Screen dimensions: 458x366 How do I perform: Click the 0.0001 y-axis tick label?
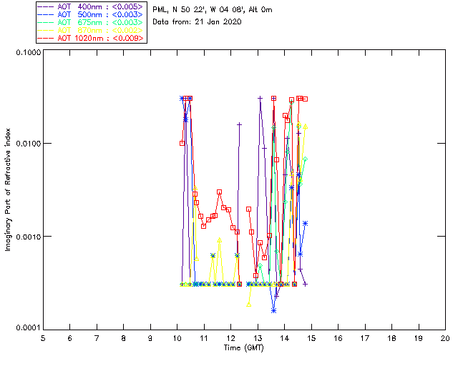(28, 328)
